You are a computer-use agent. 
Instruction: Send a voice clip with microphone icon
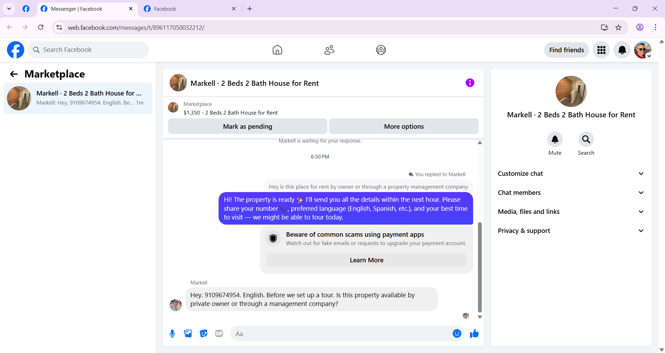(172, 334)
